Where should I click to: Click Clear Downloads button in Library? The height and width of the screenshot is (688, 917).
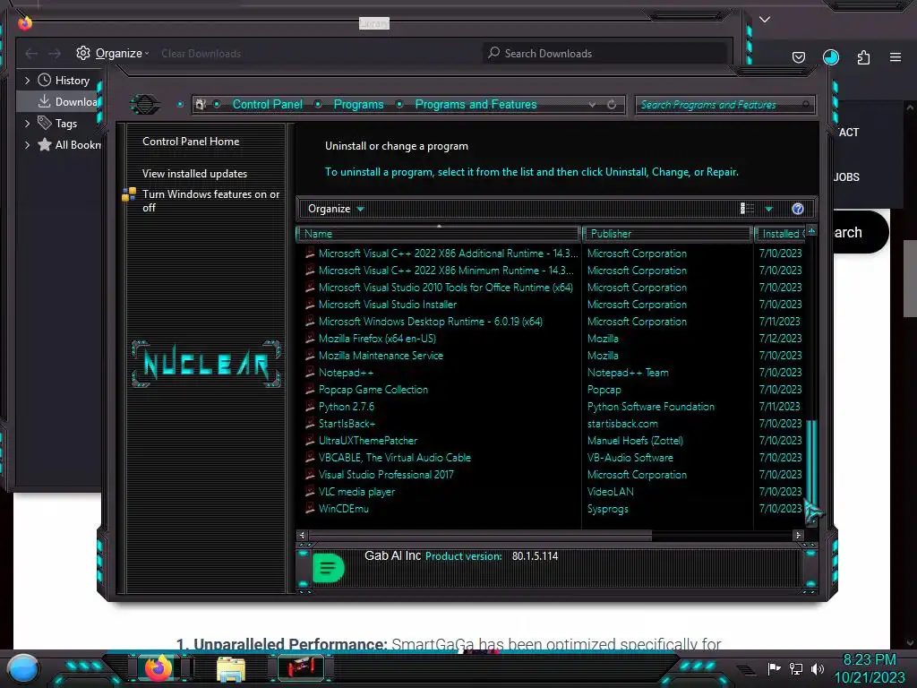201,53
